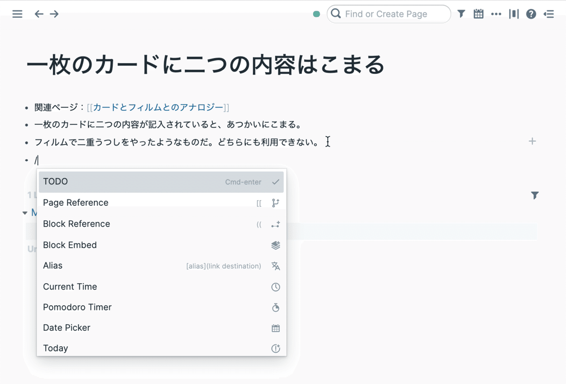
Task: Click the [alias](link destination) hint text
Action: pos(224,266)
